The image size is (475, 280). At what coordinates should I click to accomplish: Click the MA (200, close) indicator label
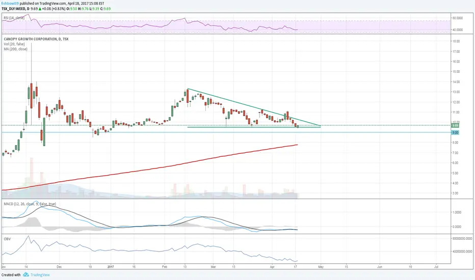(15, 49)
